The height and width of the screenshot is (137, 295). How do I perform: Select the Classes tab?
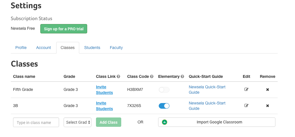point(68,48)
